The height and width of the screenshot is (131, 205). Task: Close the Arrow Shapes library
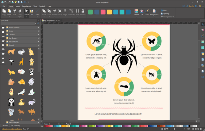click(x=38, y=27)
